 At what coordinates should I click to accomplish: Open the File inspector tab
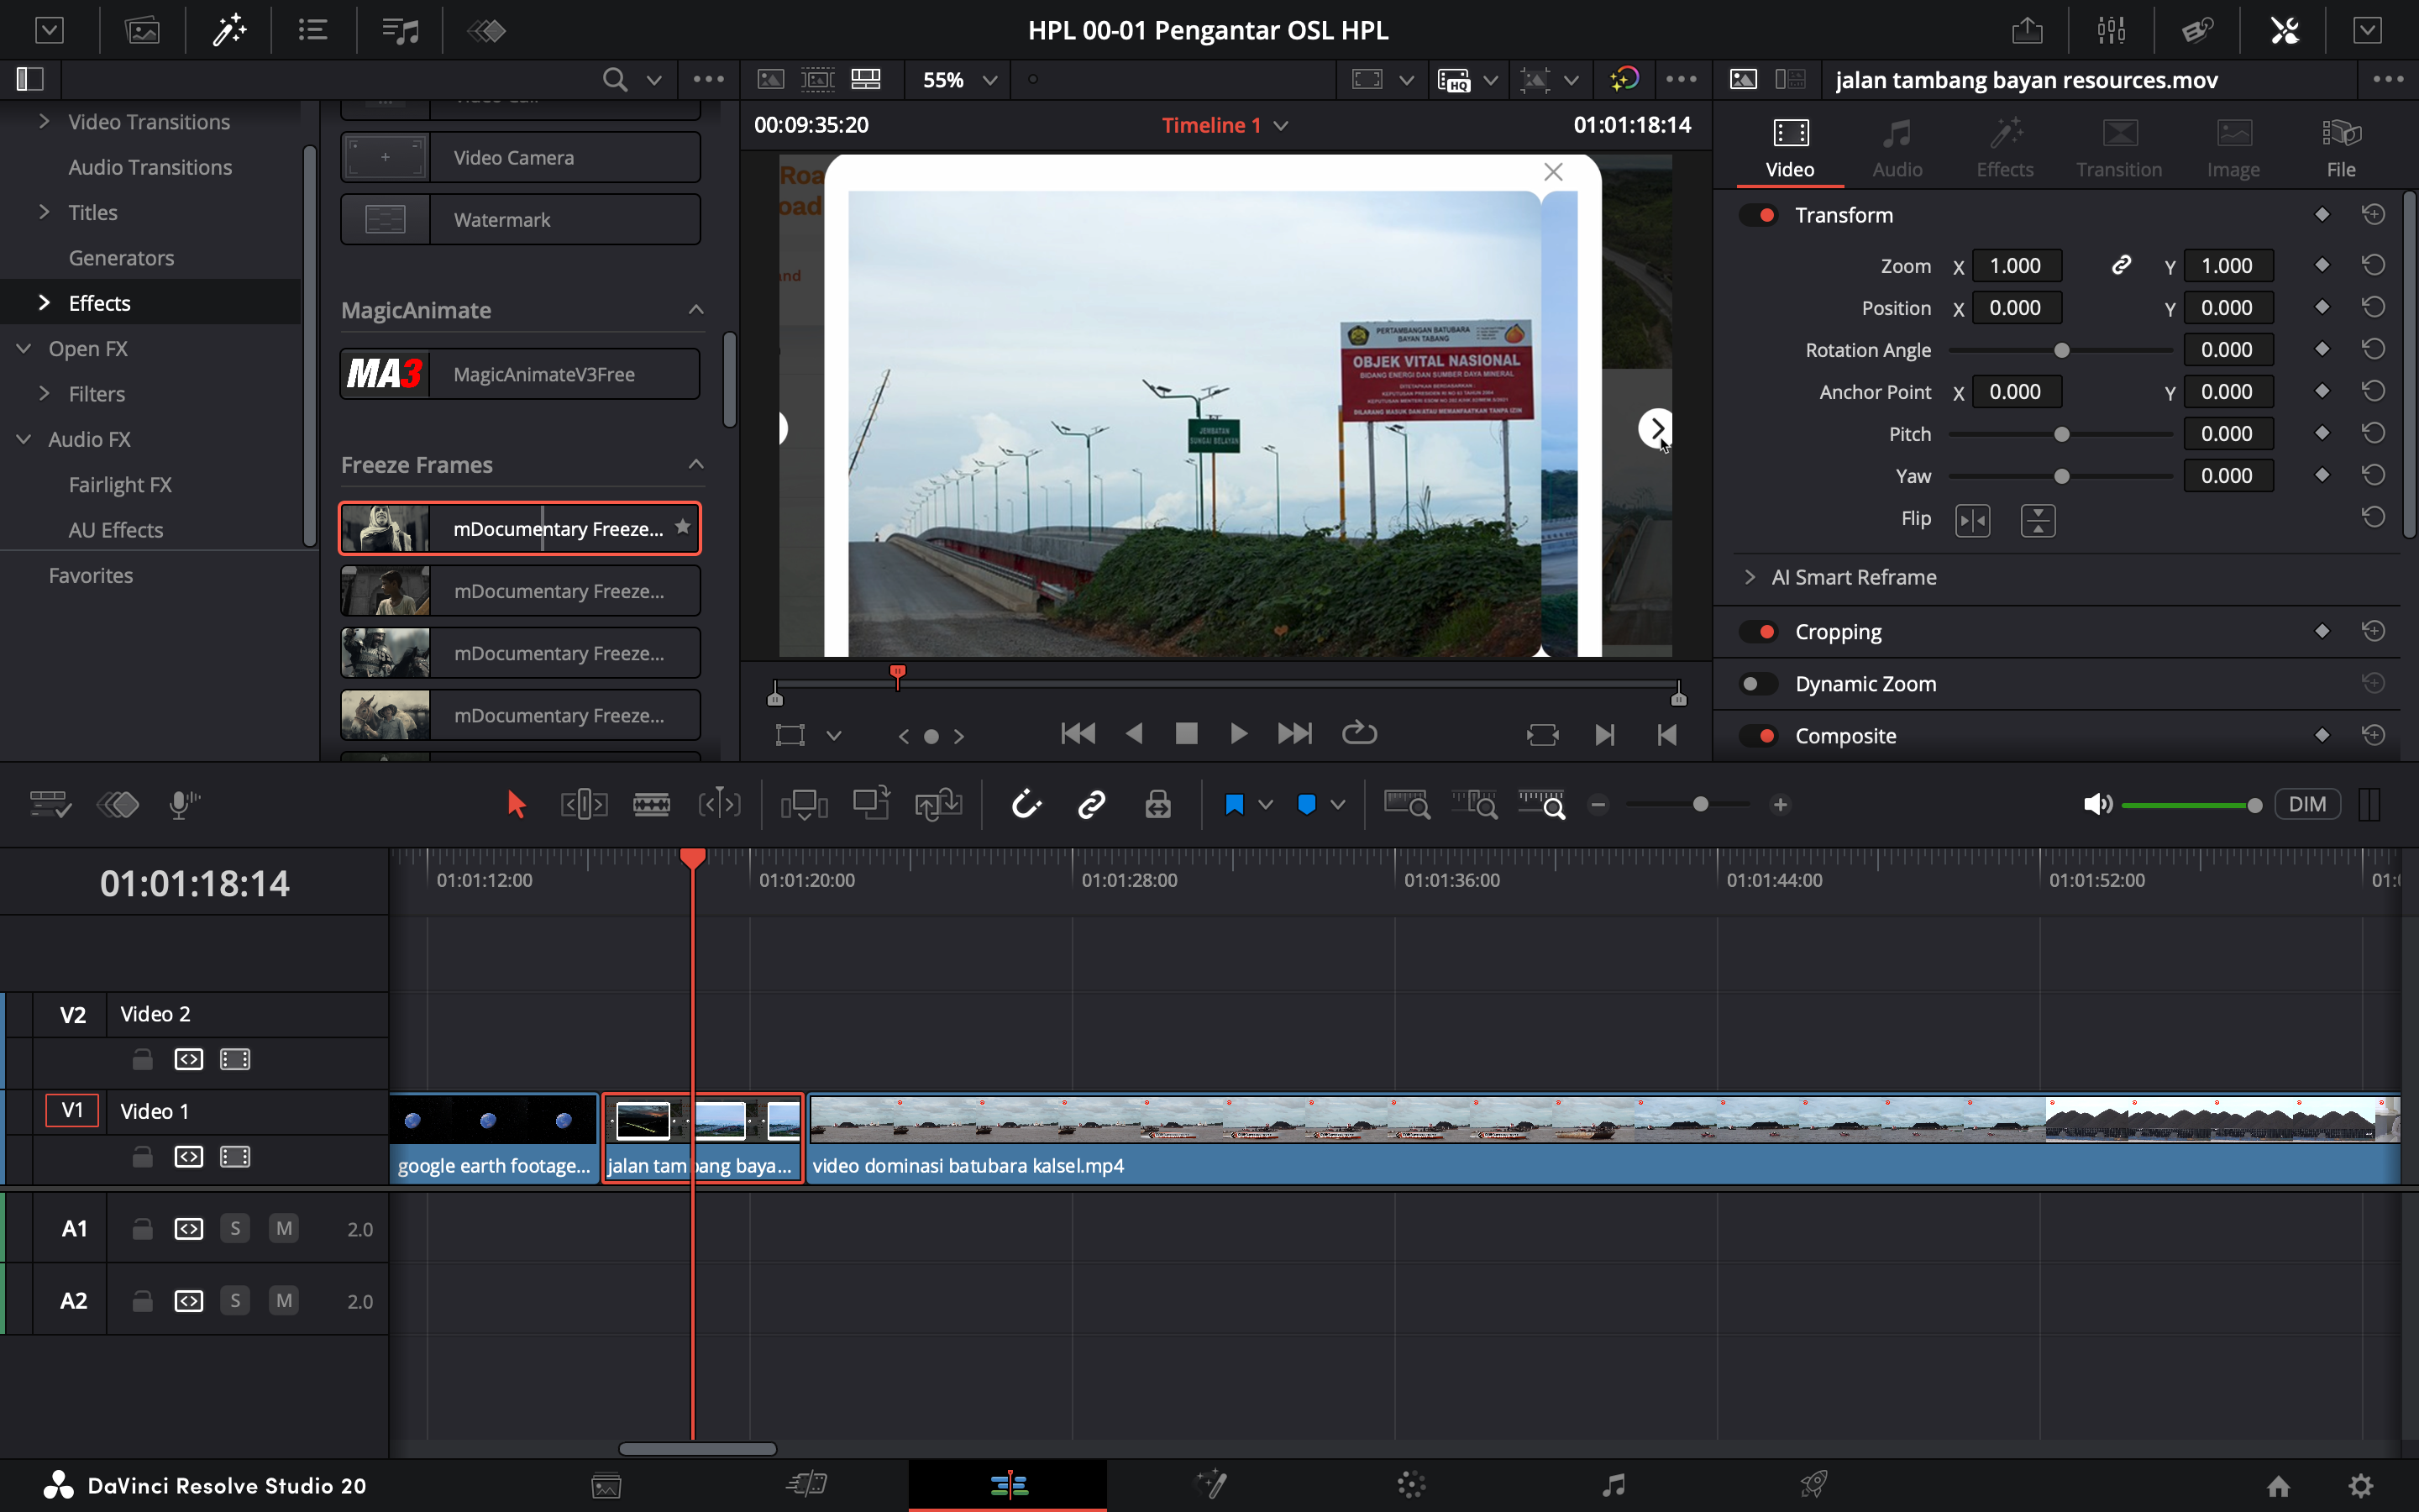[x=2340, y=148]
